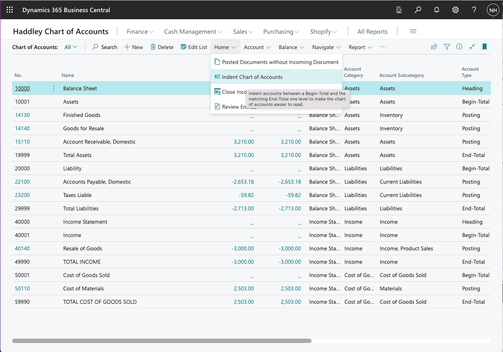This screenshot has height=352, width=503.
Task: Click the collapse page arrows icon
Action: [472, 47]
